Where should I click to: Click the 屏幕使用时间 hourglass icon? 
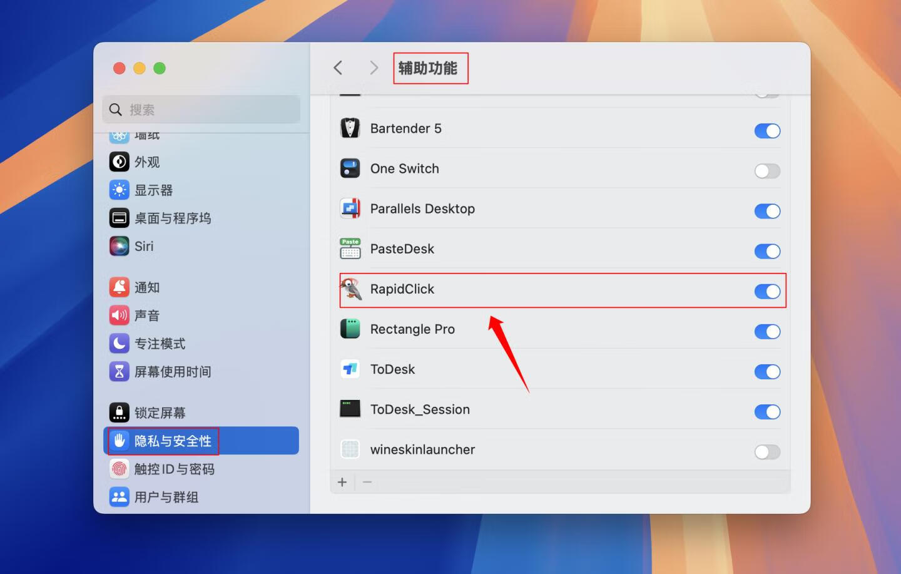pyautogui.click(x=119, y=372)
